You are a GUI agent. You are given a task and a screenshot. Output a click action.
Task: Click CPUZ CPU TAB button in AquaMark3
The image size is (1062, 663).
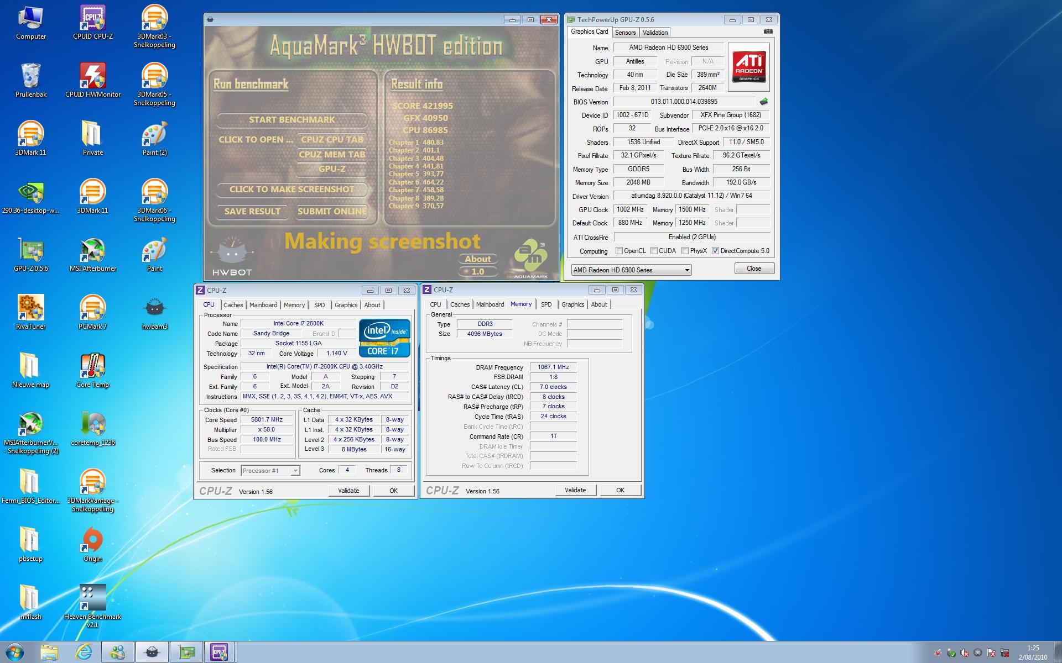(x=332, y=140)
